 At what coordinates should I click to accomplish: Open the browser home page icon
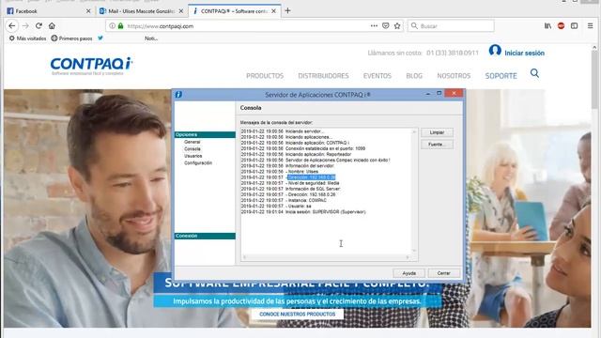coord(52,25)
